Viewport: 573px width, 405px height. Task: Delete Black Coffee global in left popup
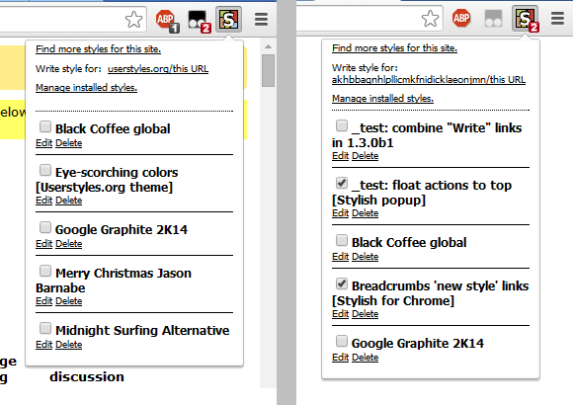coord(69,143)
